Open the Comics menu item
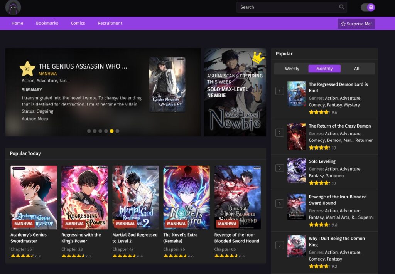The height and width of the screenshot is (274, 395). pos(78,23)
